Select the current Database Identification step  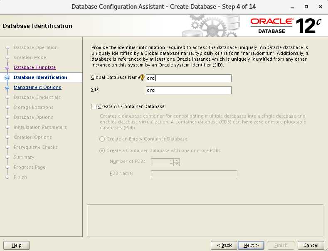pos(40,77)
